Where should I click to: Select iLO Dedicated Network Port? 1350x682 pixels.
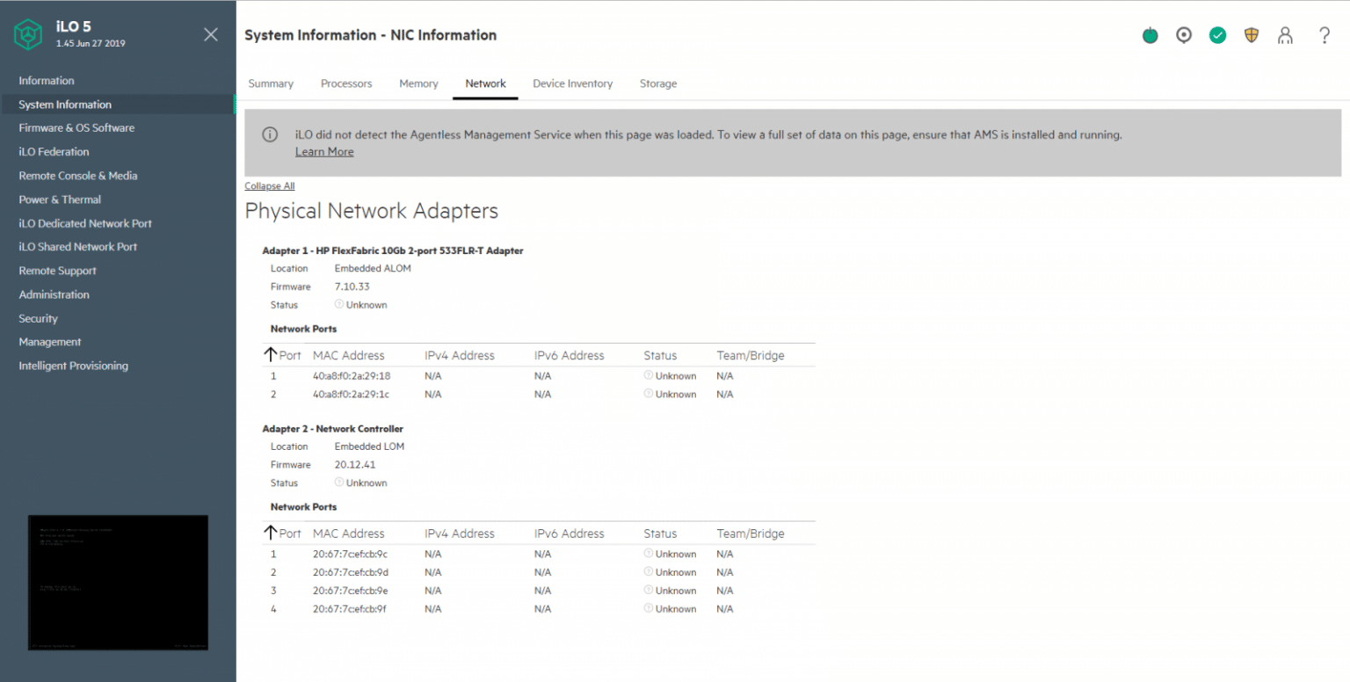point(85,223)
